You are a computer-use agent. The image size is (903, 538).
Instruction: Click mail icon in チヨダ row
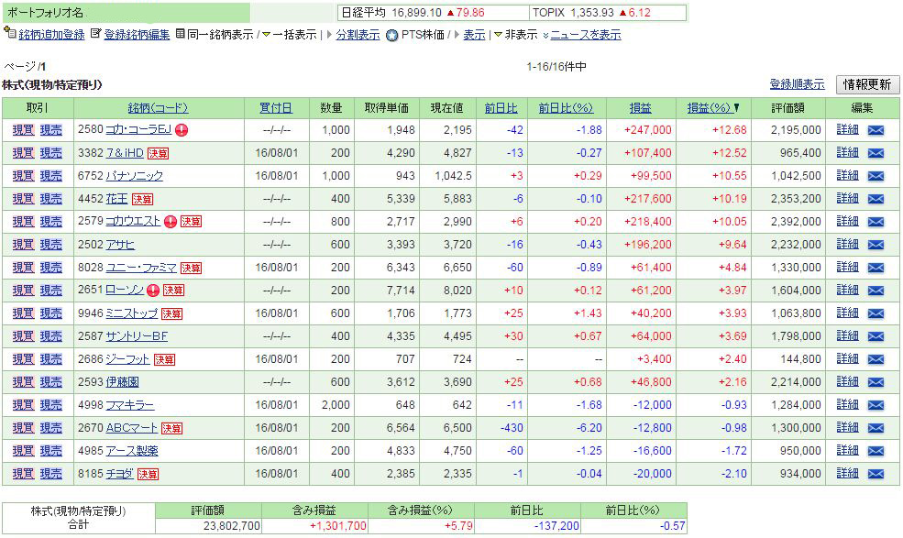875,474
